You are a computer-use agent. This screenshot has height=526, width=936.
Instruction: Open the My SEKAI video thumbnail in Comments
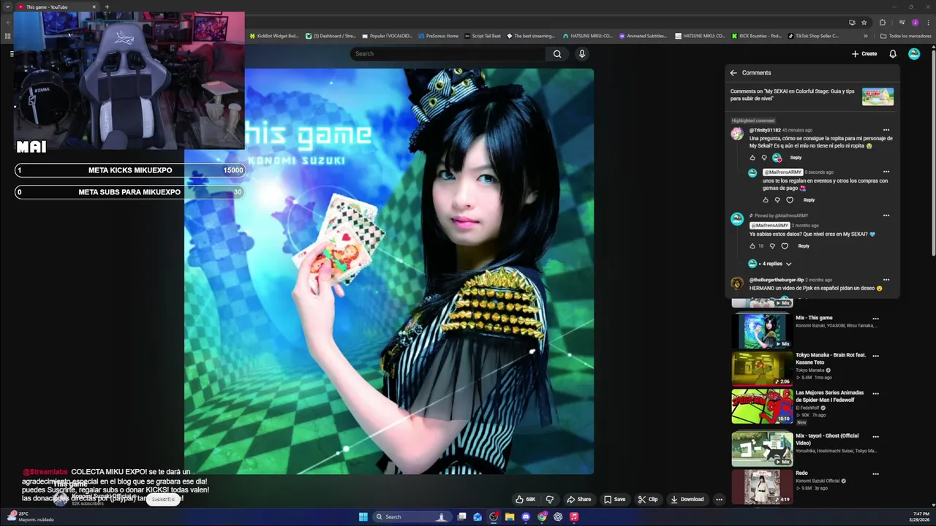point(877,96)
